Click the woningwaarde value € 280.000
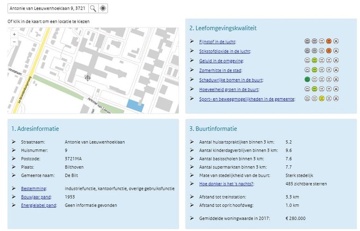The height and width of the screenshot is (231, 360). 295,218
